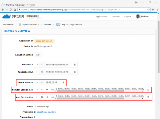Go back in browser history
This screenshot has width=160, height=119.
[x=3, y=10]
